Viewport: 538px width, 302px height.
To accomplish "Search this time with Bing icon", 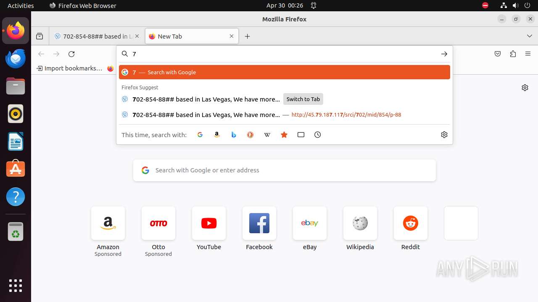I will pos(234,135).
